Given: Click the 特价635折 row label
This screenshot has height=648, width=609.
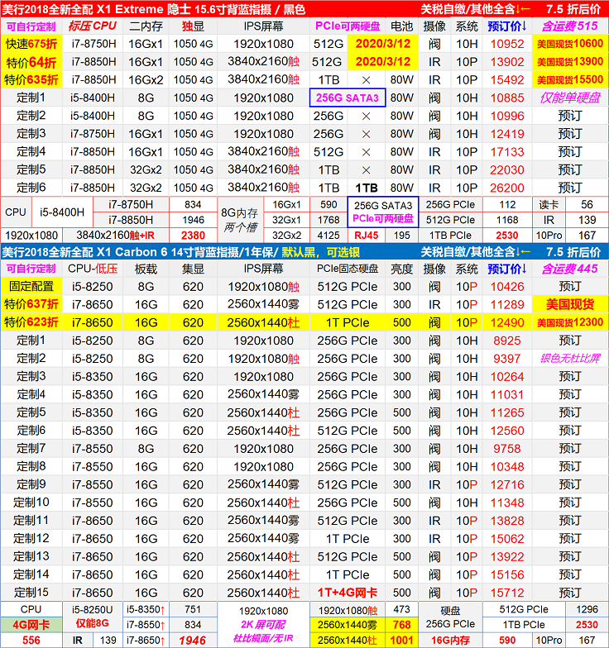Looking at the screenshot, I should [31, 80].
